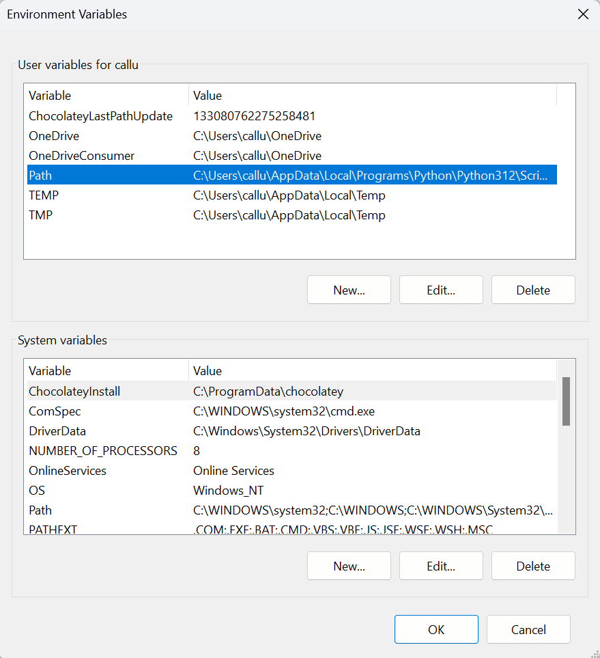Select the OneDriveConsumer user variable
Image resolution: width=600 pixels, height=658 pixels.
[x=81, y=156]
